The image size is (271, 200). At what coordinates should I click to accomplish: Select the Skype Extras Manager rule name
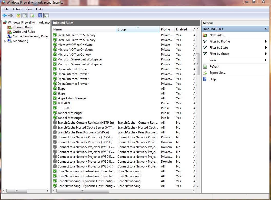(x=72, y=98)
